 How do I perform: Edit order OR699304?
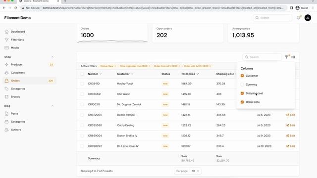(291, 136)
